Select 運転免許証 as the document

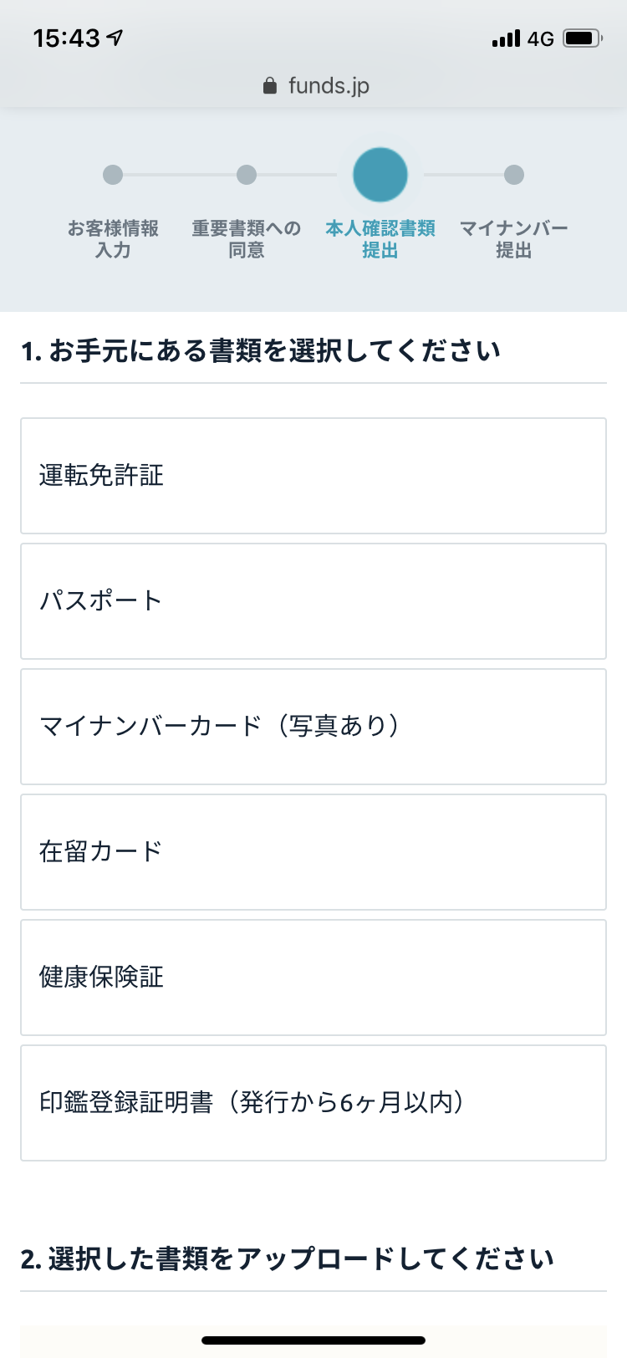[x=313, y=476]
